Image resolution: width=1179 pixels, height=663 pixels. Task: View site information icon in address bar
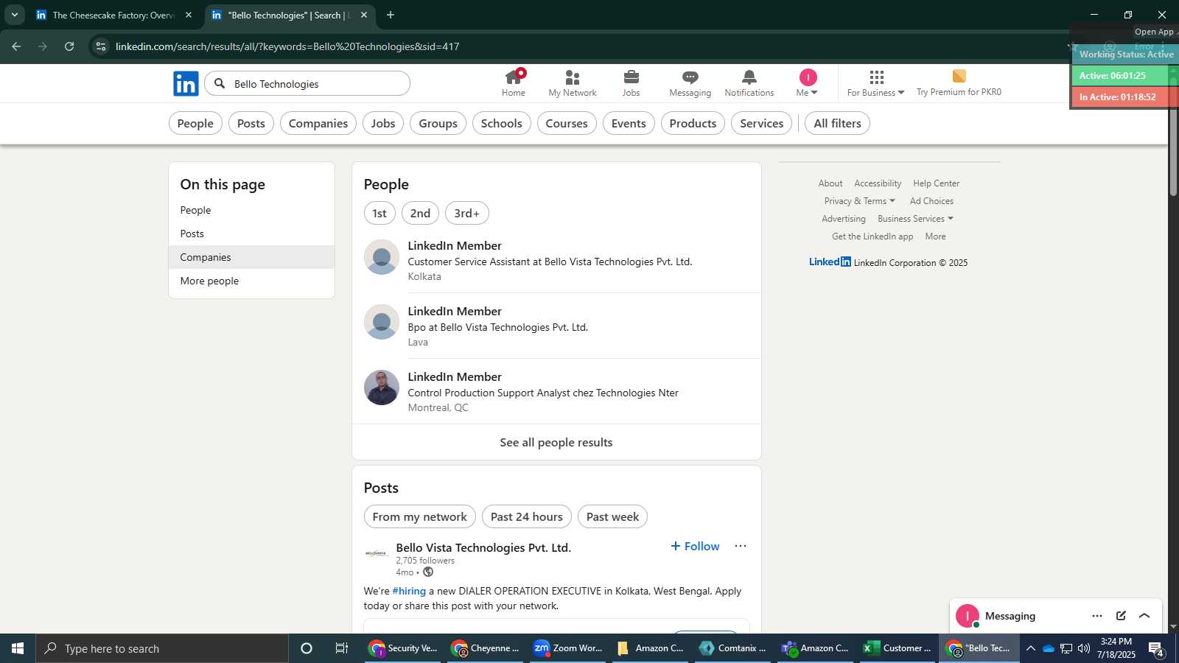101,46
